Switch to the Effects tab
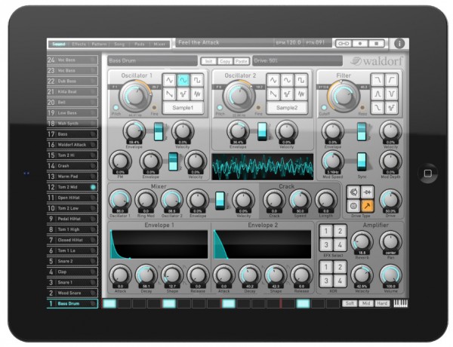 [x=79, y=44]
